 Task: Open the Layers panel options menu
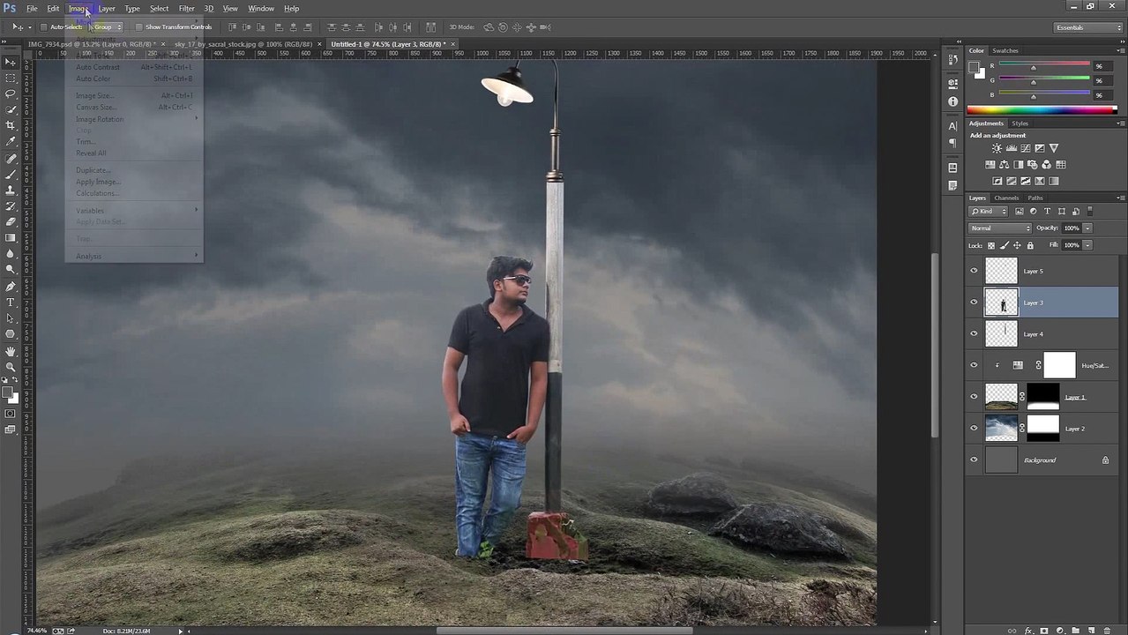pos(1121,198)
